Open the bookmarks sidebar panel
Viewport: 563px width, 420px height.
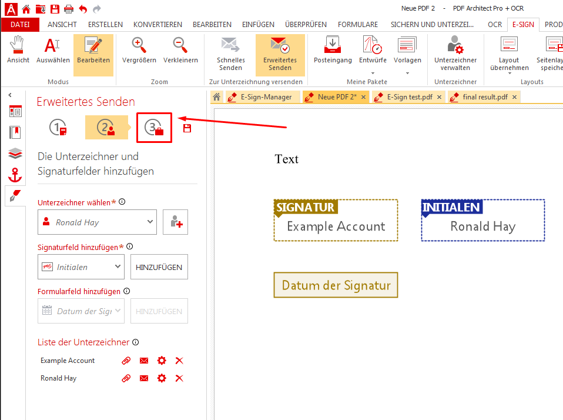15,132
